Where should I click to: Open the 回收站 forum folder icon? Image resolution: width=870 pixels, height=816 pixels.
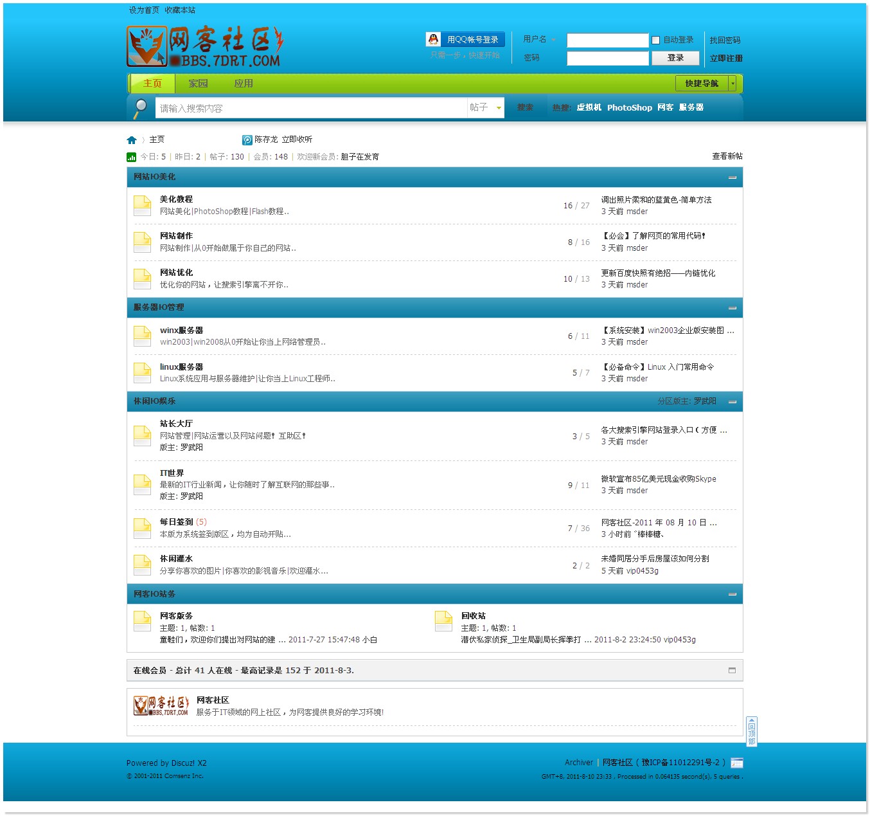click(443, 621)
